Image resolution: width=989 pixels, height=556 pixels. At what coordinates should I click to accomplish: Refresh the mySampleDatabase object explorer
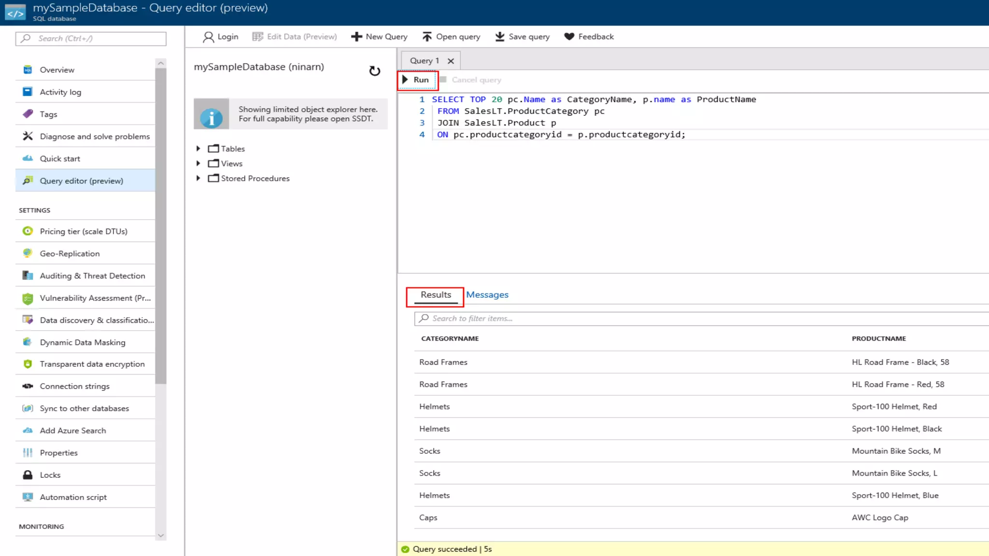[x=375, y=71]
